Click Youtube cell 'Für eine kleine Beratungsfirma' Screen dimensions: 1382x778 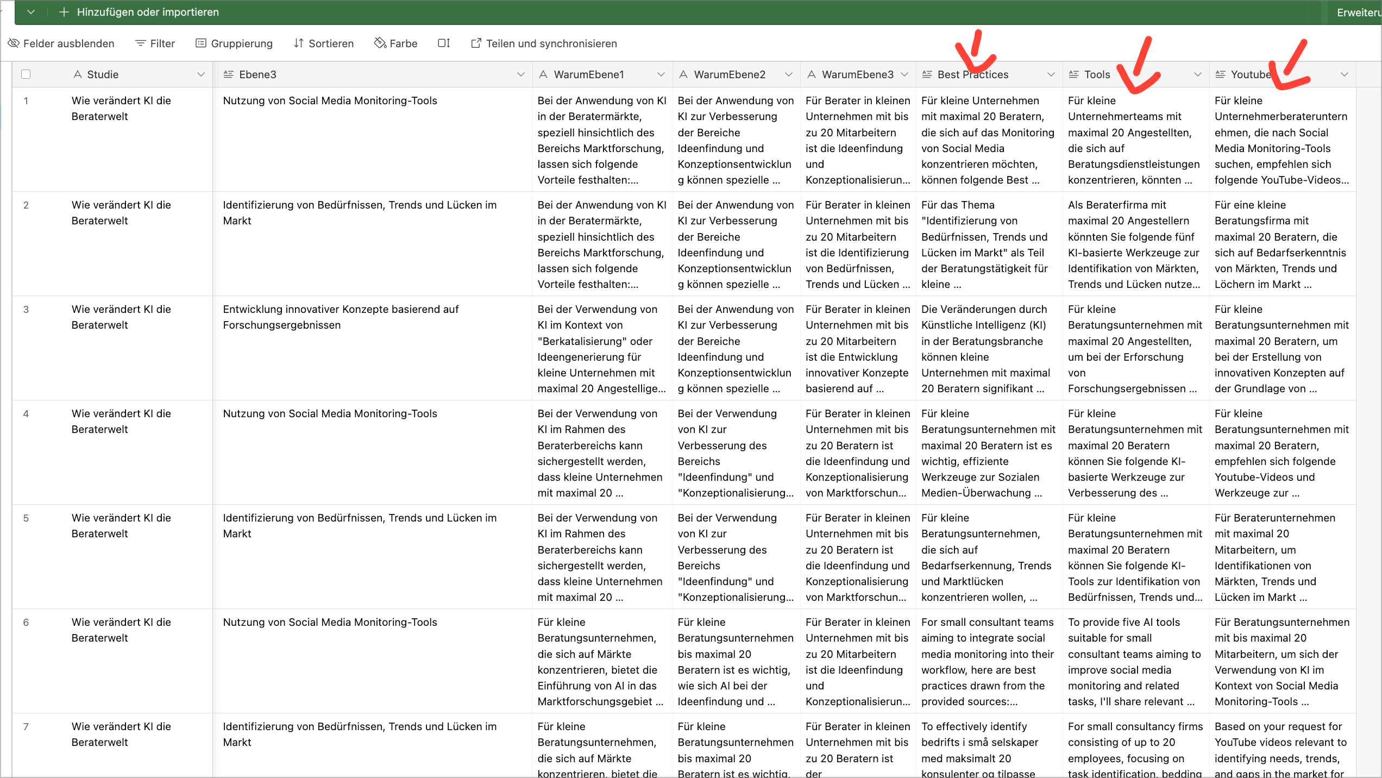click(x=1283, y=244)
